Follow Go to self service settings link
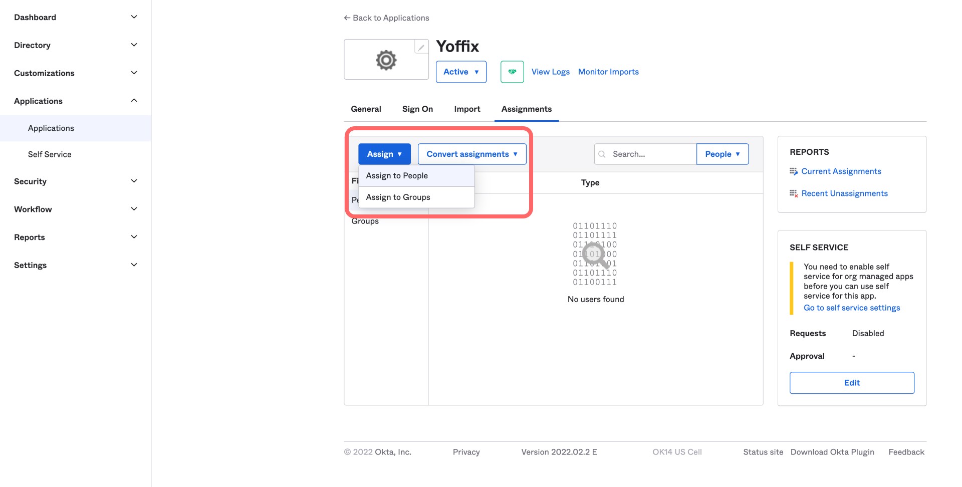Screen dimensions: 962x487 coord(852,308)
